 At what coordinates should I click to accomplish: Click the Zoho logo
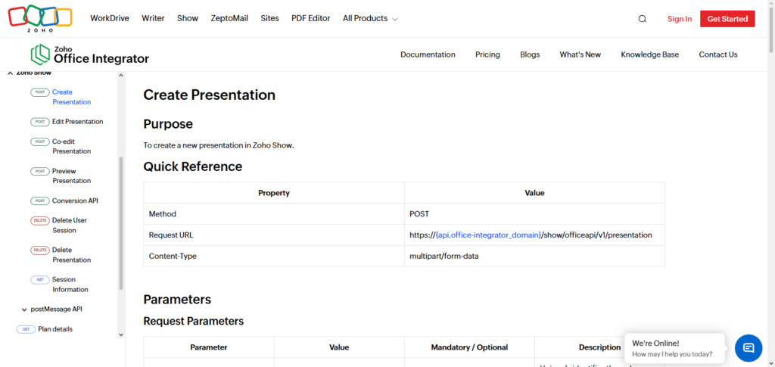40,19
